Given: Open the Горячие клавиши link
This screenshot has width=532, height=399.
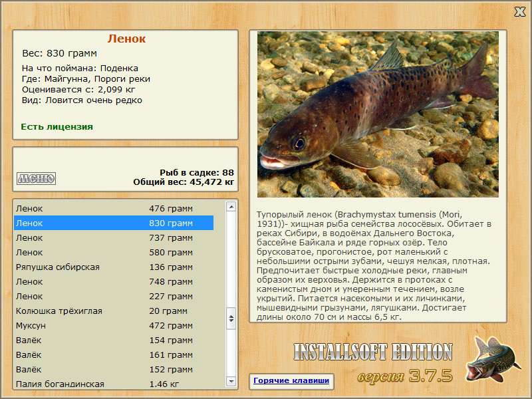Looking at the screenshot, I should pos(291,380).
